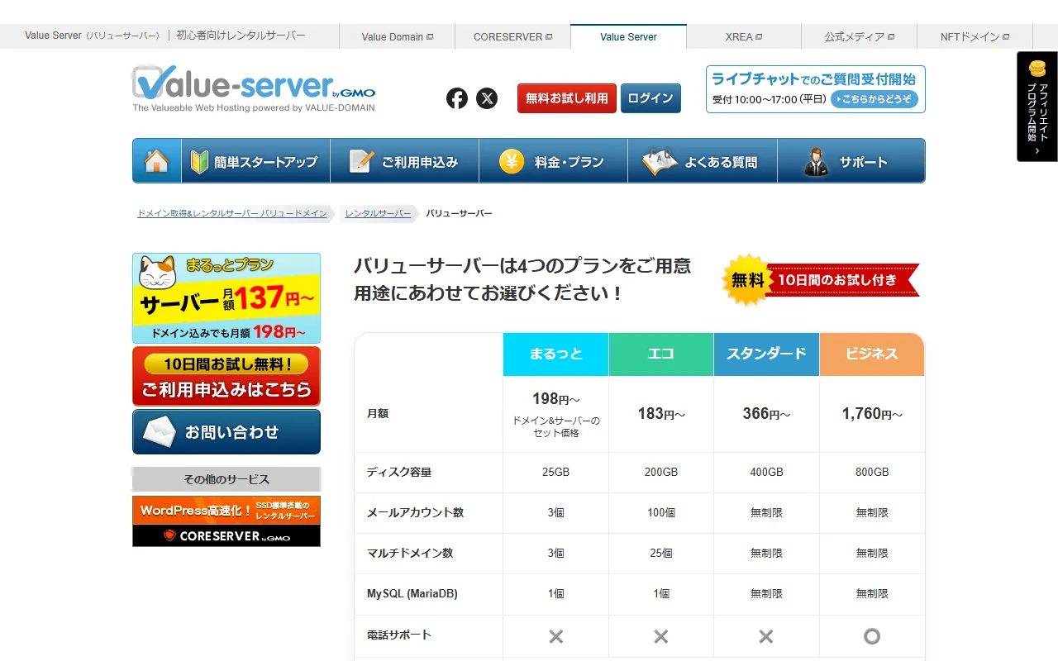Open 公式メディア top tab

[x=860, y=37]
